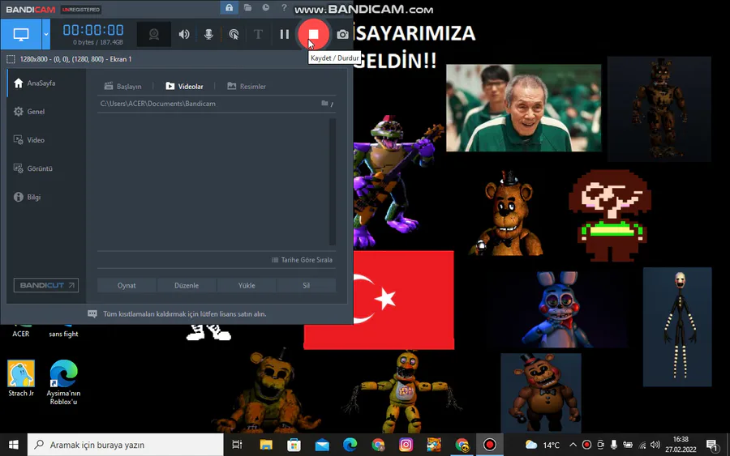
Task: Open the Windows Start menu
Action: click(14, 445)
